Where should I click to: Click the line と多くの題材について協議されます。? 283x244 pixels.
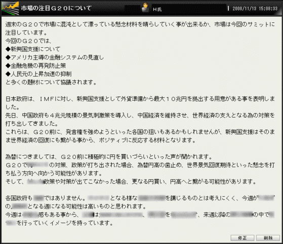pyautogui.click(x=51, y=82)
